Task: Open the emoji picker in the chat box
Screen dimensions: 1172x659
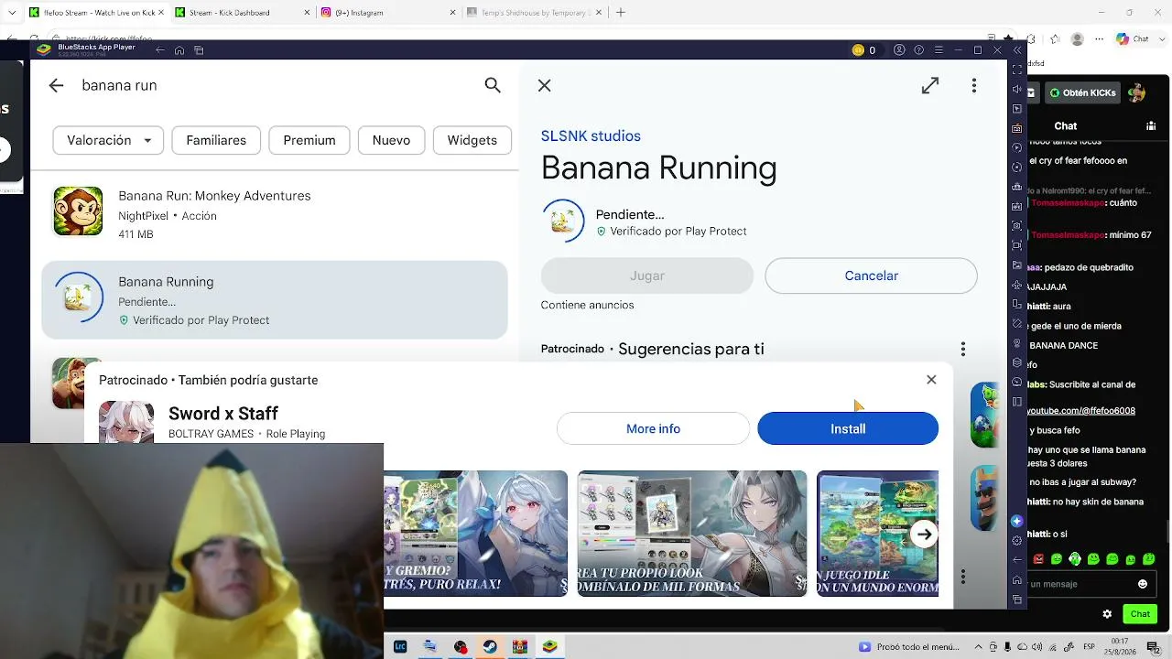Action: pyautogui.click(x=1143, y=584)
